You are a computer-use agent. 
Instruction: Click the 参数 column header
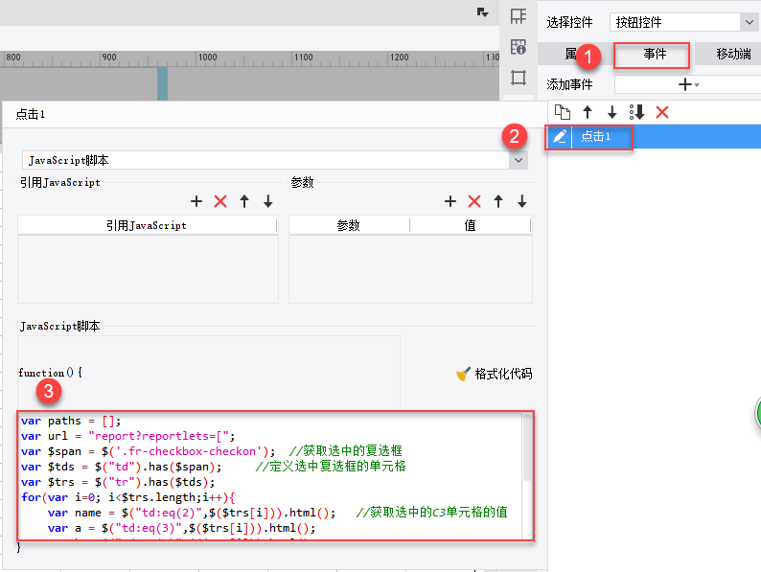pos(349,225)
